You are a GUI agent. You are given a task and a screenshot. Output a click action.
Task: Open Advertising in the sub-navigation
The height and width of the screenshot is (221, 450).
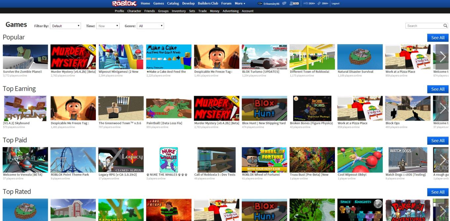tap(230, 11)
